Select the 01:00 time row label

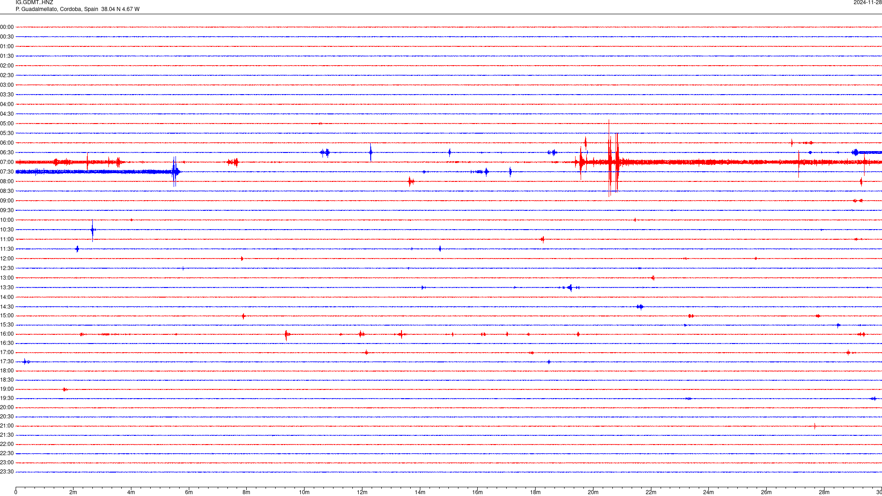[x=7, y=46]
